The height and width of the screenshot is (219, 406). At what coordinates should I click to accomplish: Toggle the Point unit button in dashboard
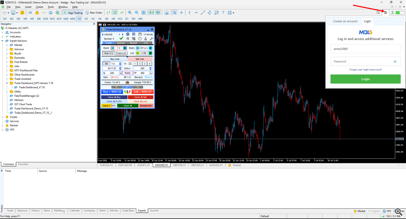click(127, 73)
